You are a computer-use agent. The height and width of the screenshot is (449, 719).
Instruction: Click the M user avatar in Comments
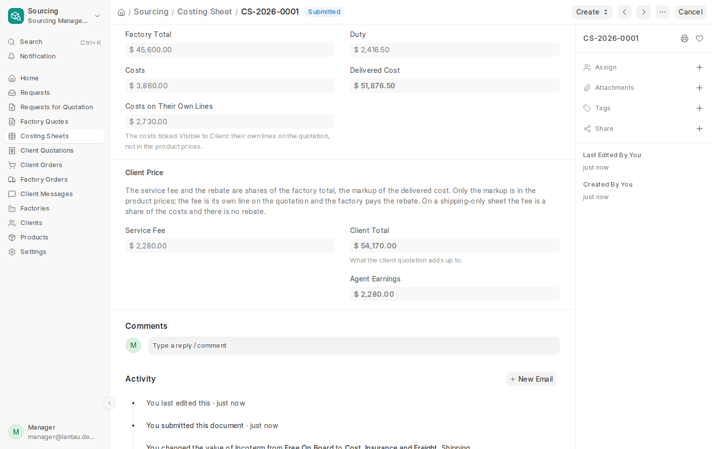(x=133, y=345)
